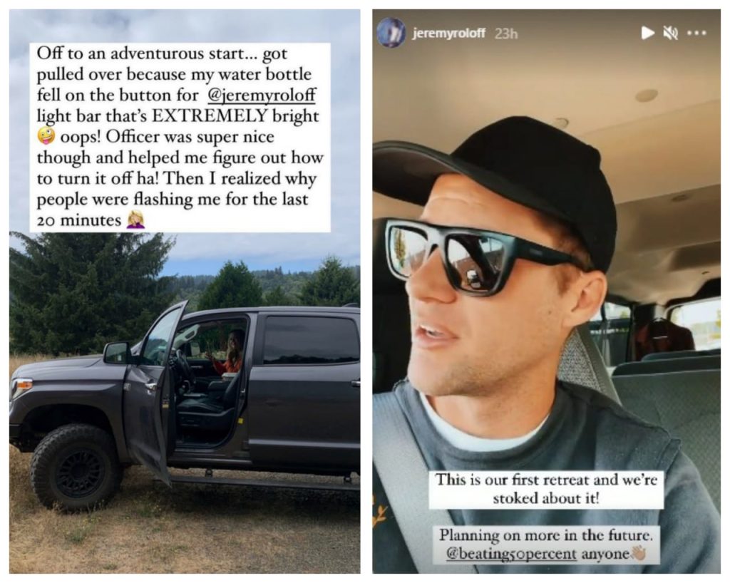
Task: Play the story video
Action: click(x=647, y=33)
